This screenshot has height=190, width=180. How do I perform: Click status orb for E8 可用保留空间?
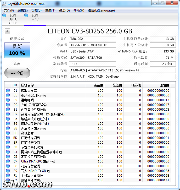pyautogui.click(x=8, y=166)
